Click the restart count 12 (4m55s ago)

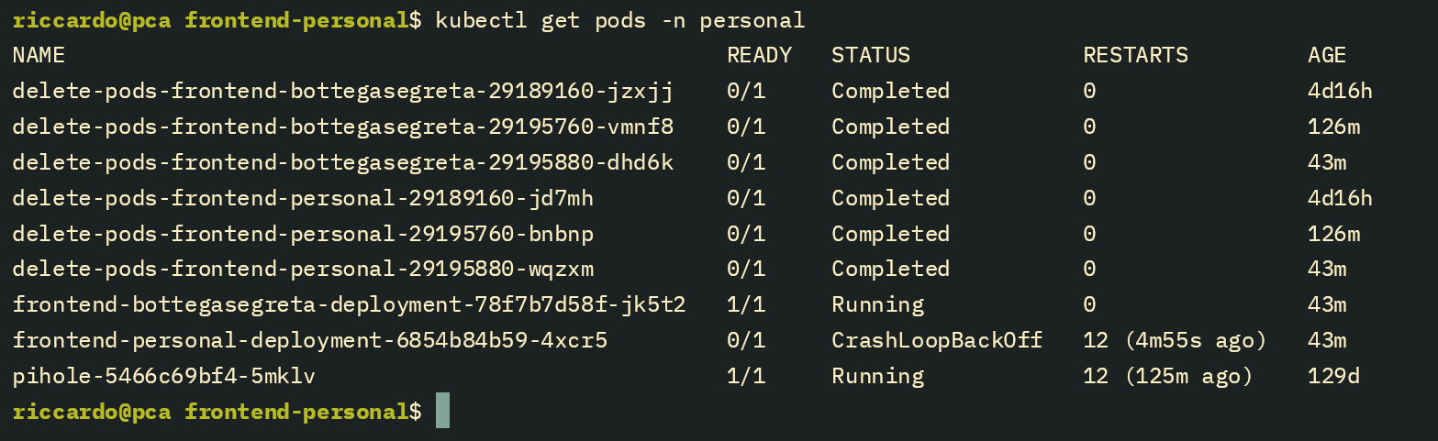pos(1175,341)
